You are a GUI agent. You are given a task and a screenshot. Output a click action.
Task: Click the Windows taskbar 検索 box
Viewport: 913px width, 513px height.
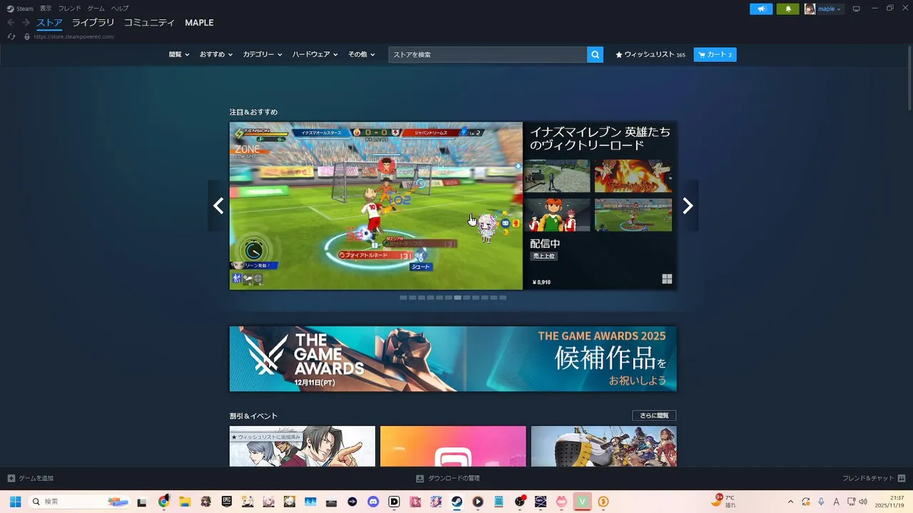80,502
